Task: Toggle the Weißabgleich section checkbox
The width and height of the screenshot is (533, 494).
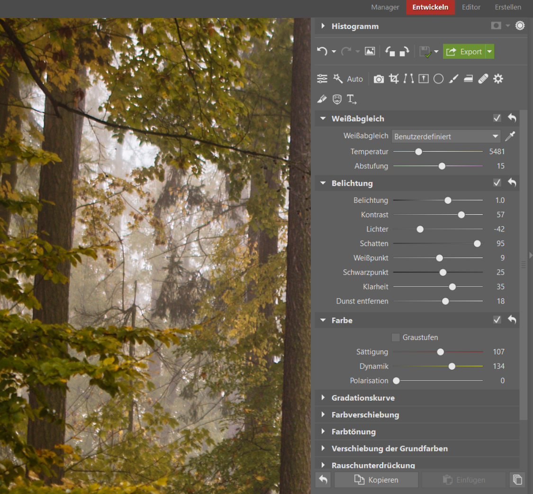Action: pos(497,118)
